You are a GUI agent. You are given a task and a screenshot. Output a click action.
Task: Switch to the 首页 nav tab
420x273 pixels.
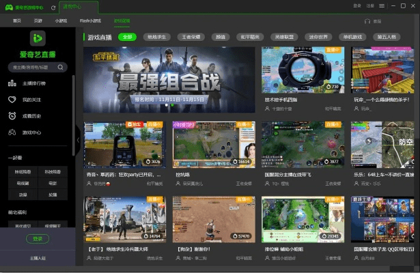17,20
